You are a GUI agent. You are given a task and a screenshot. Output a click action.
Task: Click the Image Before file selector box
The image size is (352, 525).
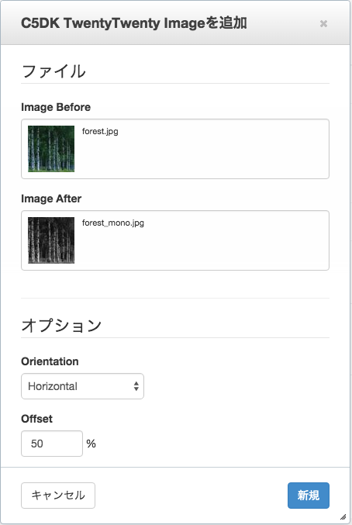point(175,149)
